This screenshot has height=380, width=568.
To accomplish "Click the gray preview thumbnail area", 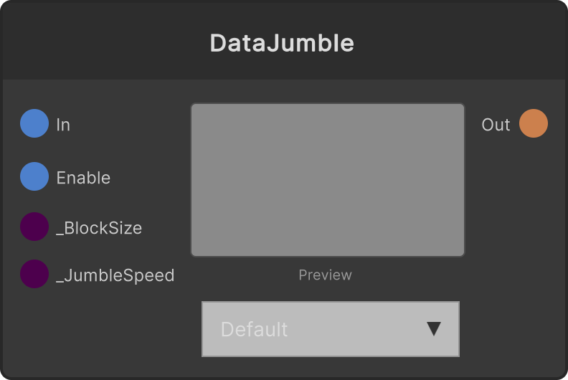I will tap(328, 180).
